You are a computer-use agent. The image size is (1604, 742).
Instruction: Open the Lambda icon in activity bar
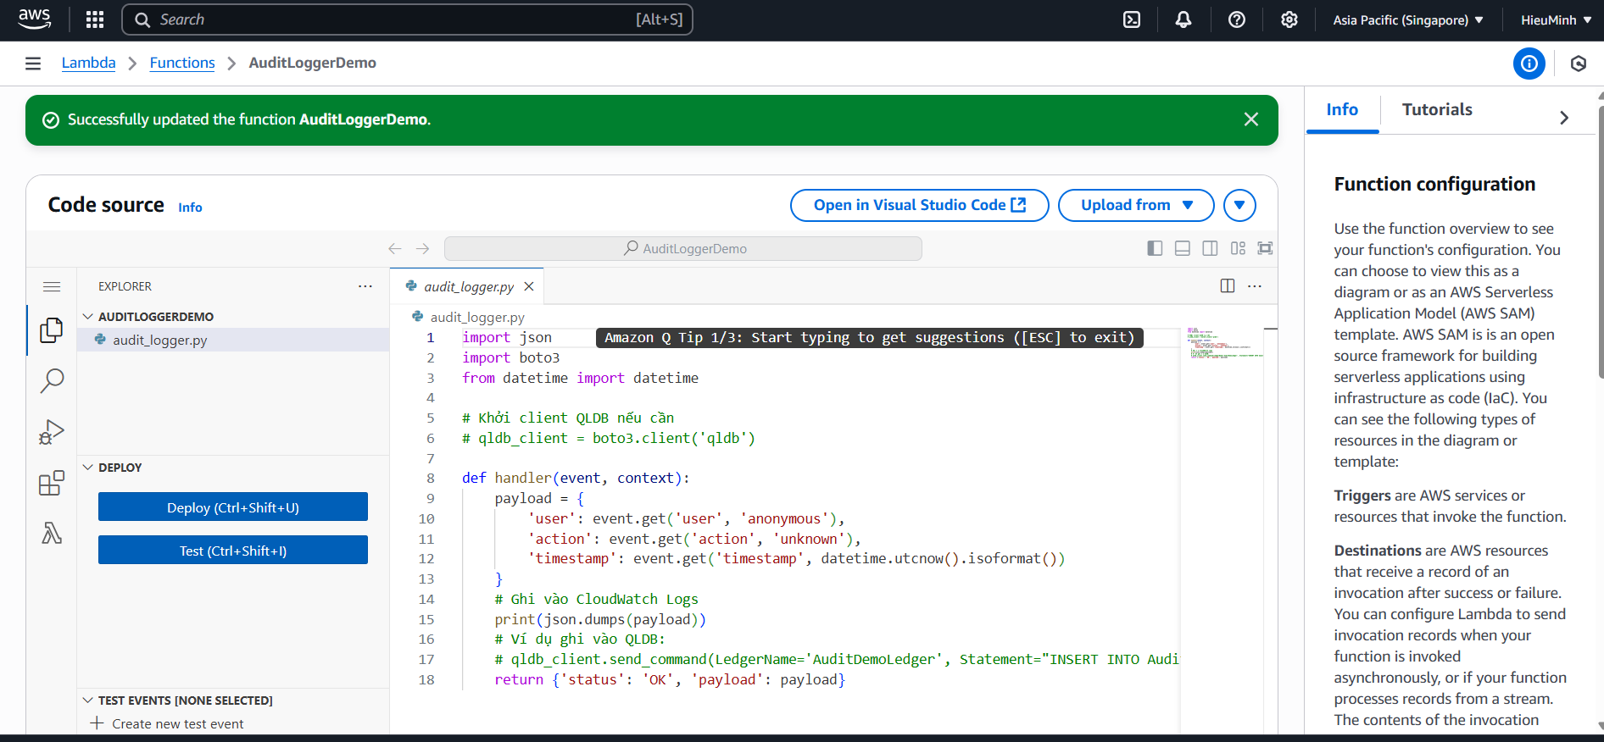(x=52, y=533)
